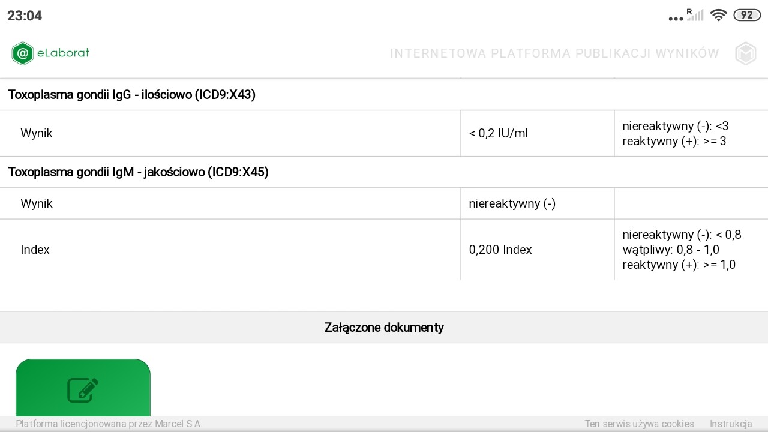Tap the mobile signal strength icon
This screenshot has width=768, height=432.
(695, 16)
